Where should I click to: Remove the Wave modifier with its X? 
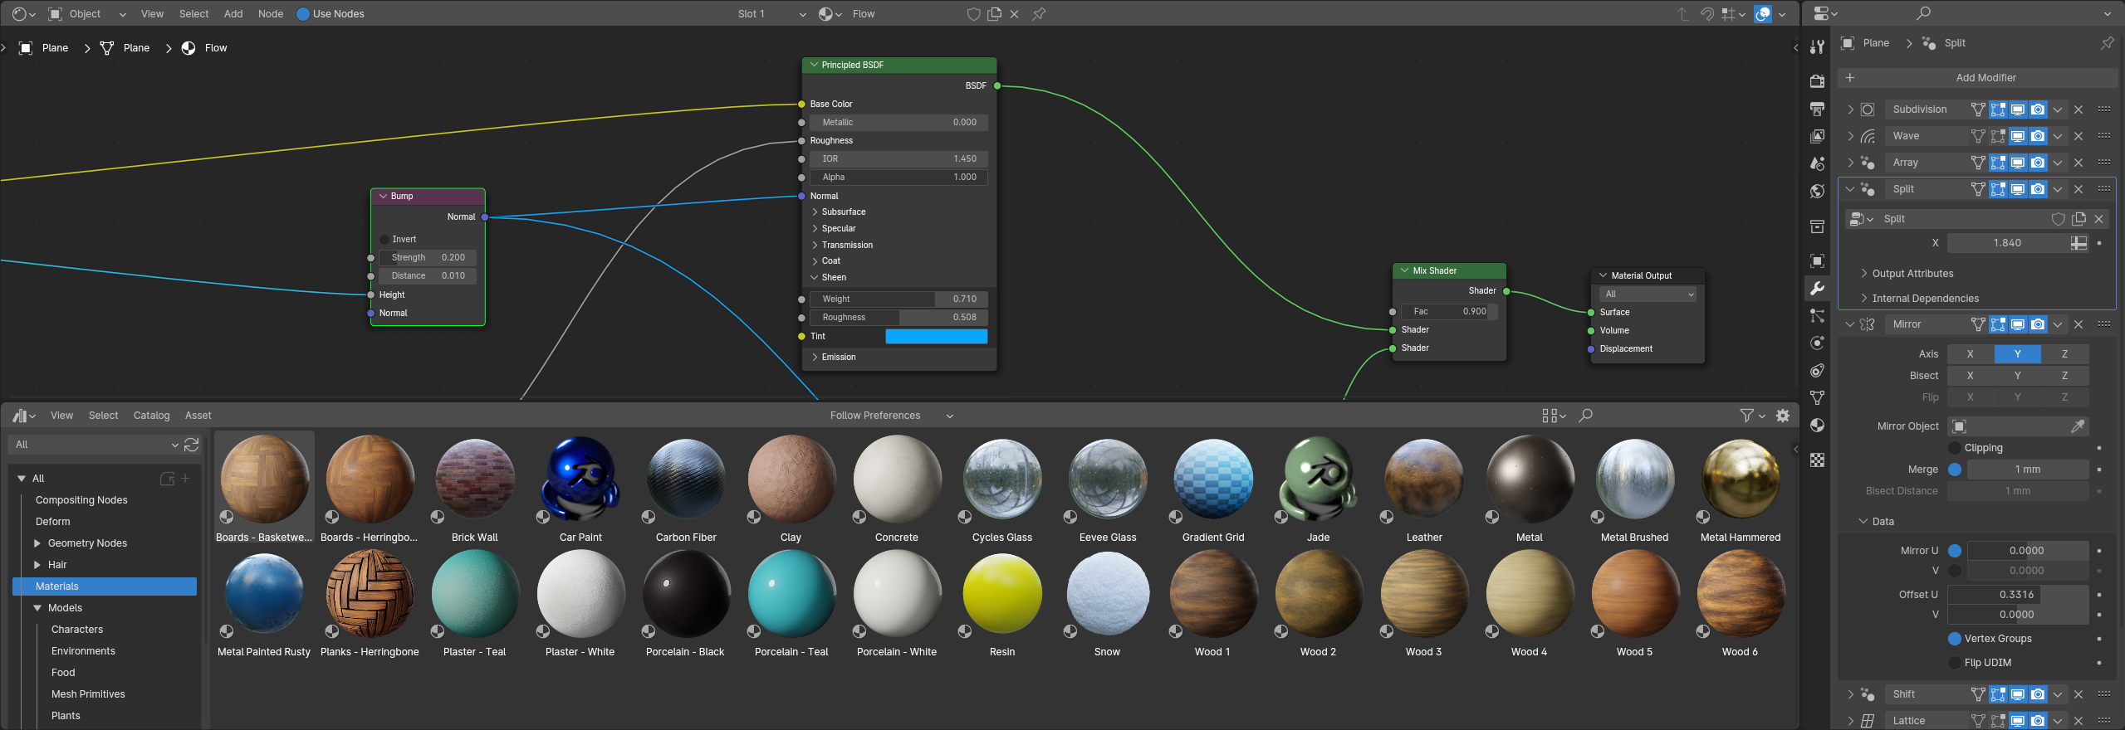coord(2078,136)
